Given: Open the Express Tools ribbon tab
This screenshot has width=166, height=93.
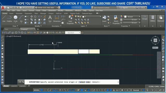Looking at the screenshot, I should point(75,13).
